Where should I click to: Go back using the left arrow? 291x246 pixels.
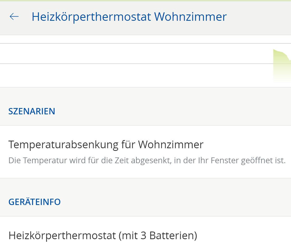tap(14, 17)
